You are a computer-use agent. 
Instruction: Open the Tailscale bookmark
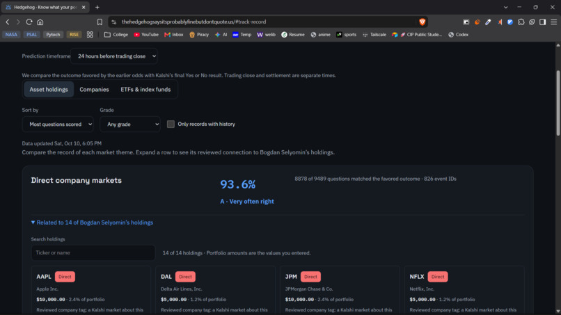coord(374,35)
